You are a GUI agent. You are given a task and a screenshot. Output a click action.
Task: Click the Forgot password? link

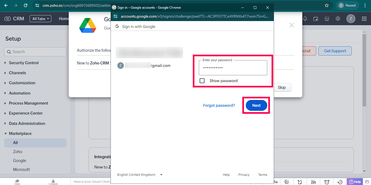219,105
